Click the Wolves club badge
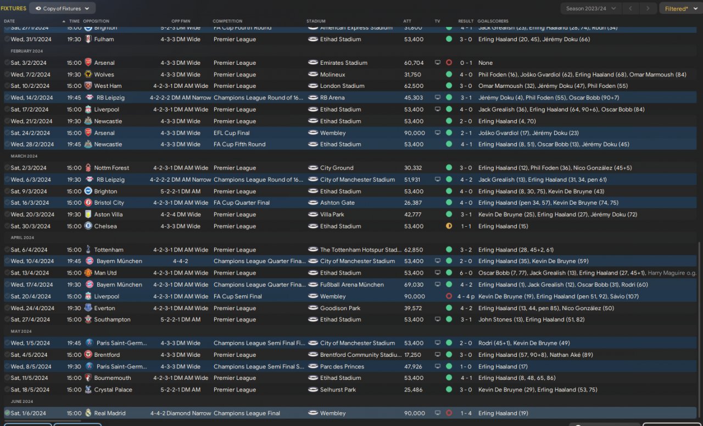This screenshot has width=703, height=426. tap(88, 75)
